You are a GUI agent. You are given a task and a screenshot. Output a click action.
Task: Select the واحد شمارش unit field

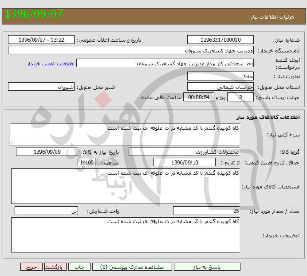tap(46, 211)
